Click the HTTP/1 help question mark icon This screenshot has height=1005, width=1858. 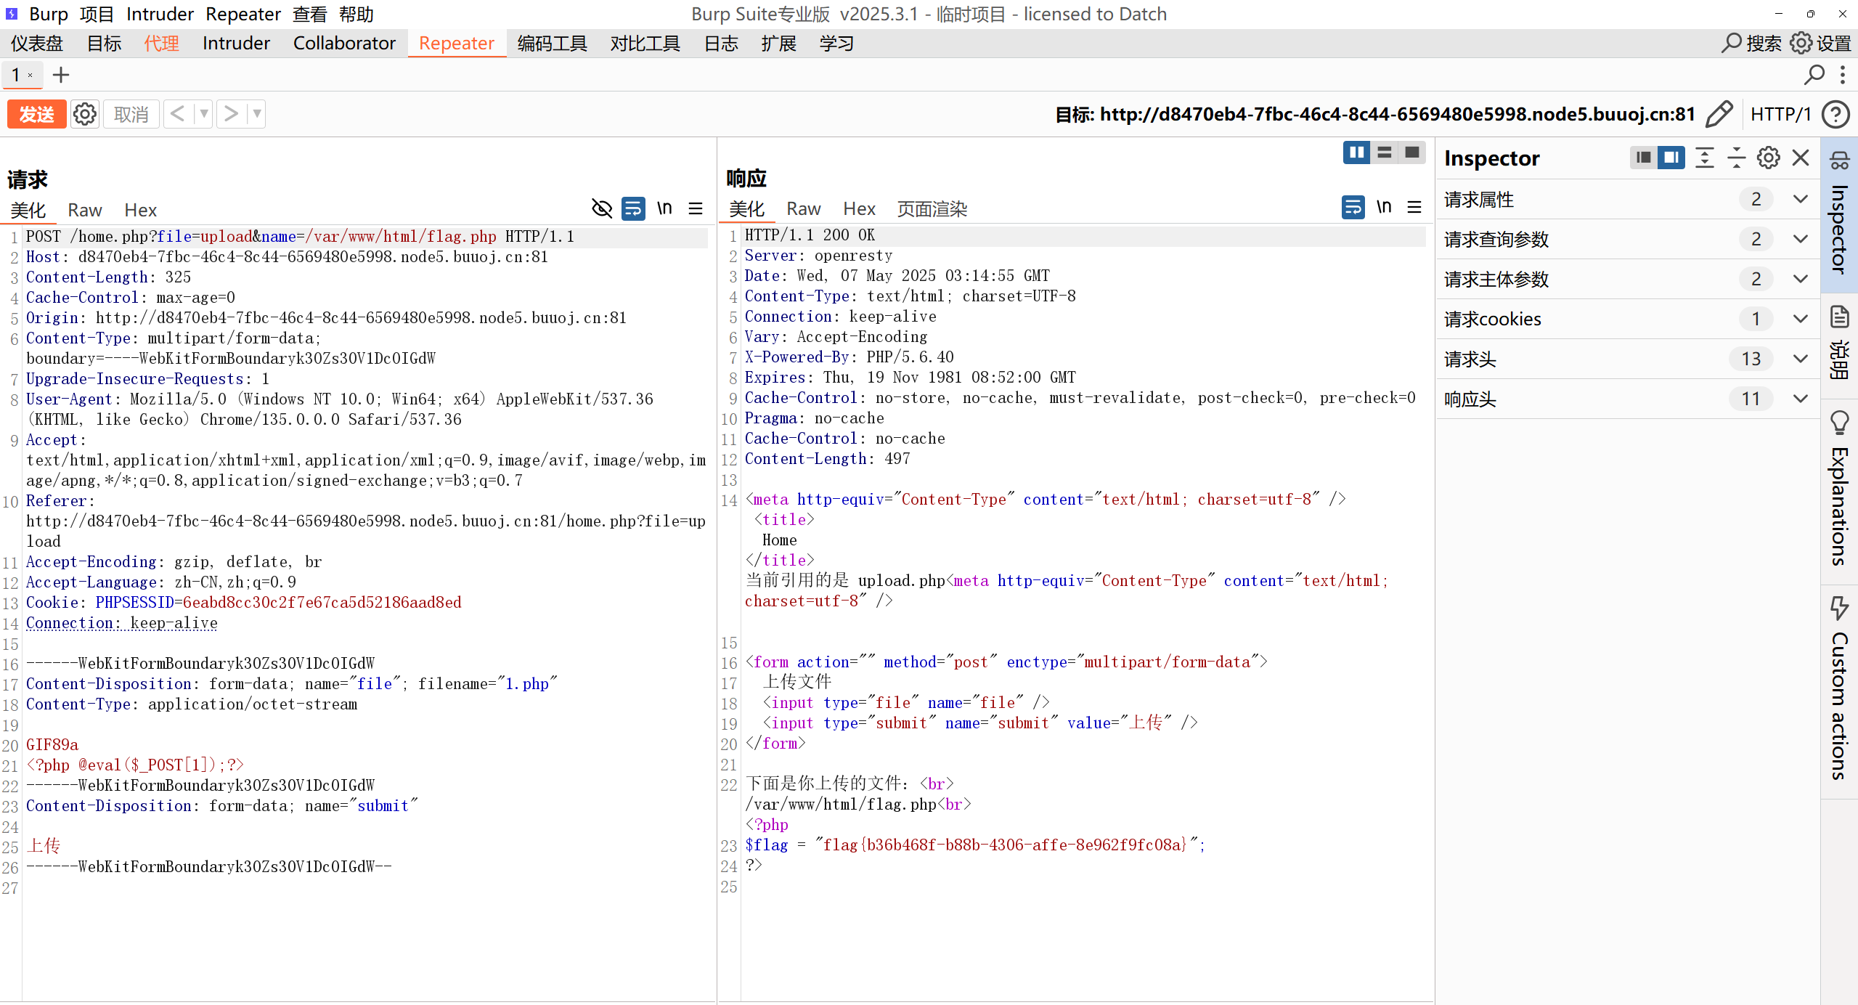tap(1836, 114)
